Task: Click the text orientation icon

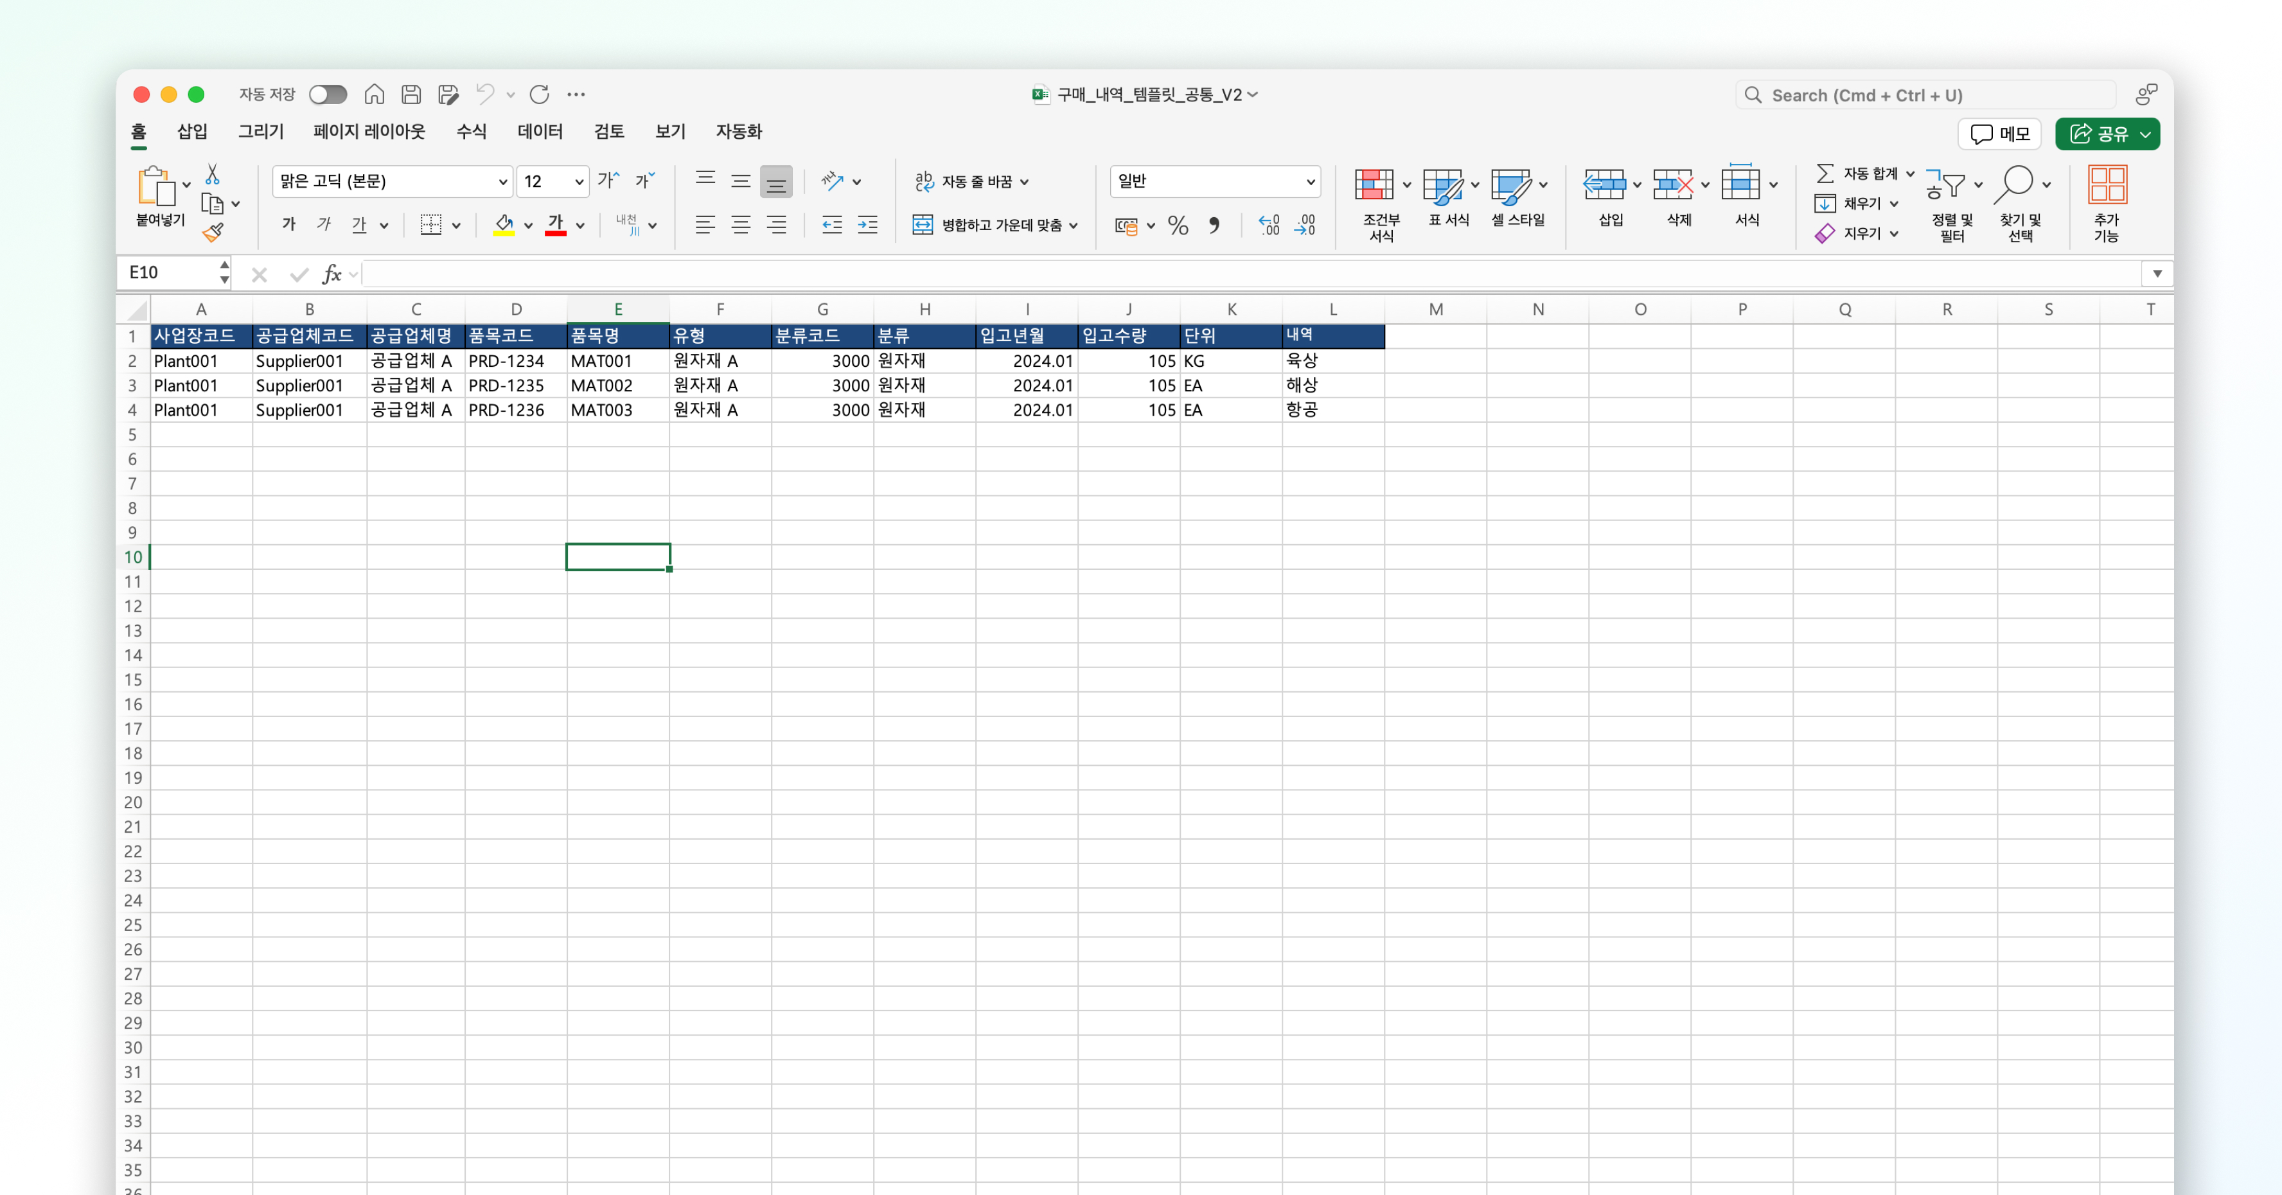Action: (x=831, y=181)
